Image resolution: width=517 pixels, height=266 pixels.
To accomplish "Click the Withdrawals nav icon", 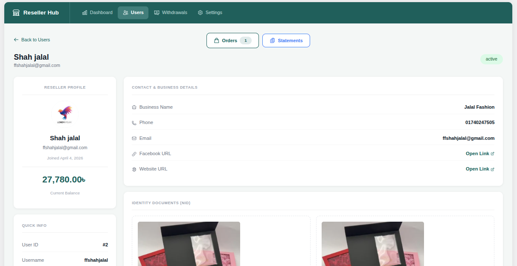I will coord(157,13).
